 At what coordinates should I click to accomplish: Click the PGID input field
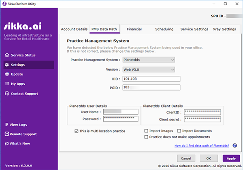(151, 88)
